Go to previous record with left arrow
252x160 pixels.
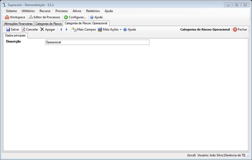(61, 29)
